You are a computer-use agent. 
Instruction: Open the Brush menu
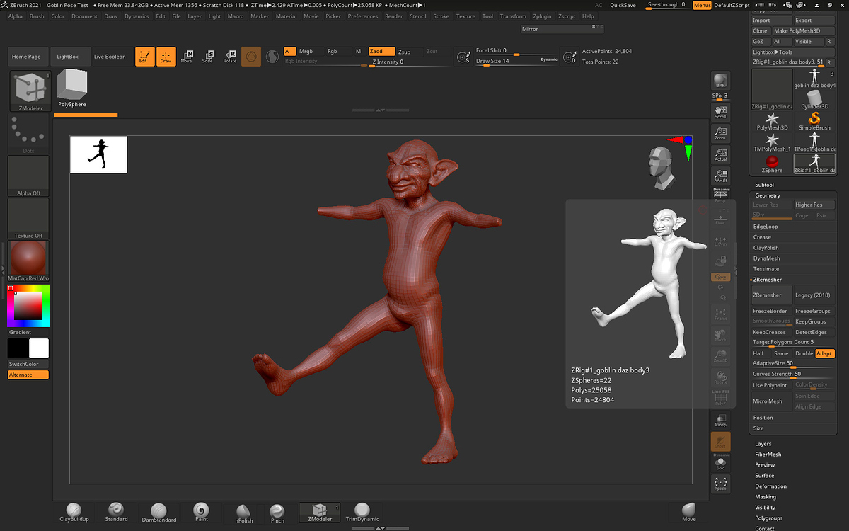click(x=37, y=16)
